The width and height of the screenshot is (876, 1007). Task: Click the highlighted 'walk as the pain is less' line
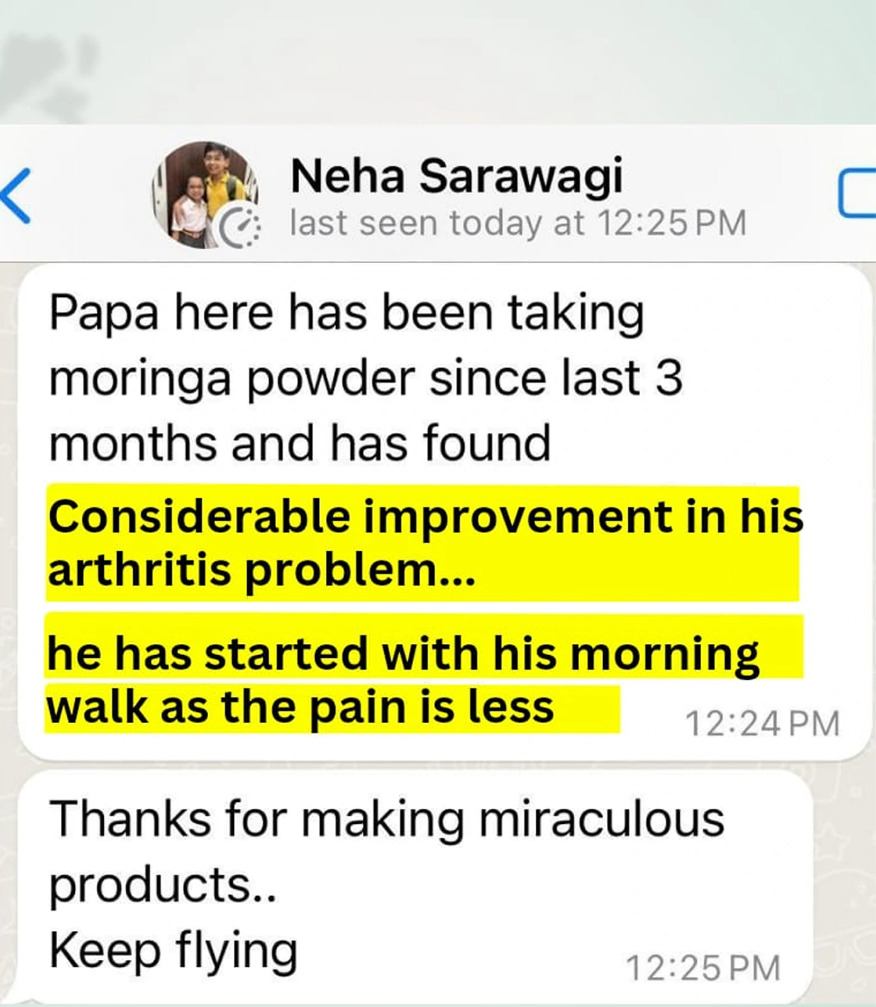(300, 708)
